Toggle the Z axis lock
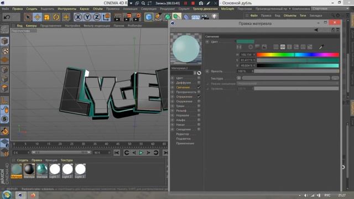The width and height of the screenshot is (354, 199). point(97,17)
